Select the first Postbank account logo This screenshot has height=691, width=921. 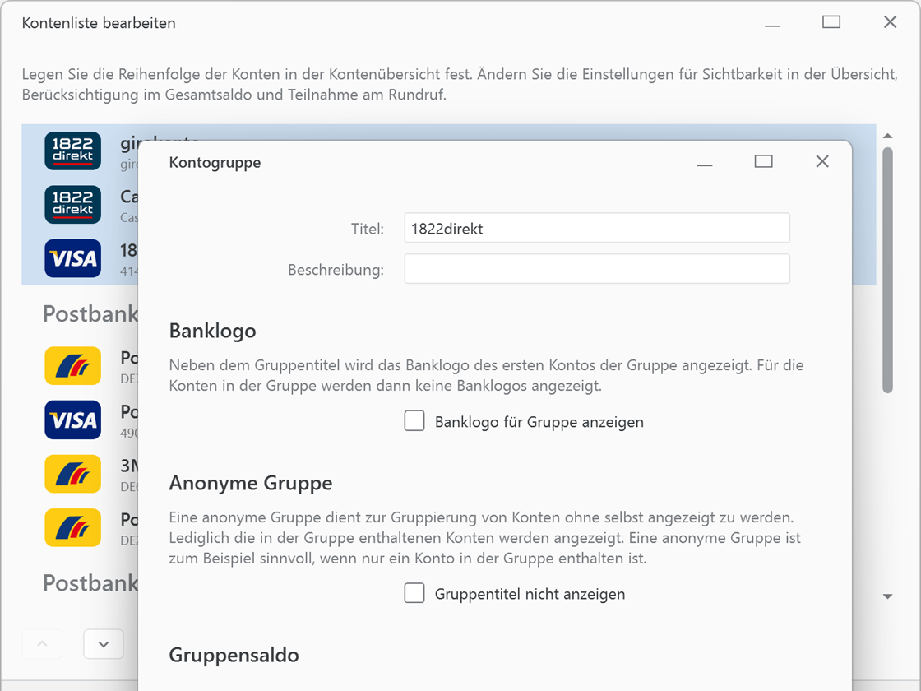tap(72, 365)
